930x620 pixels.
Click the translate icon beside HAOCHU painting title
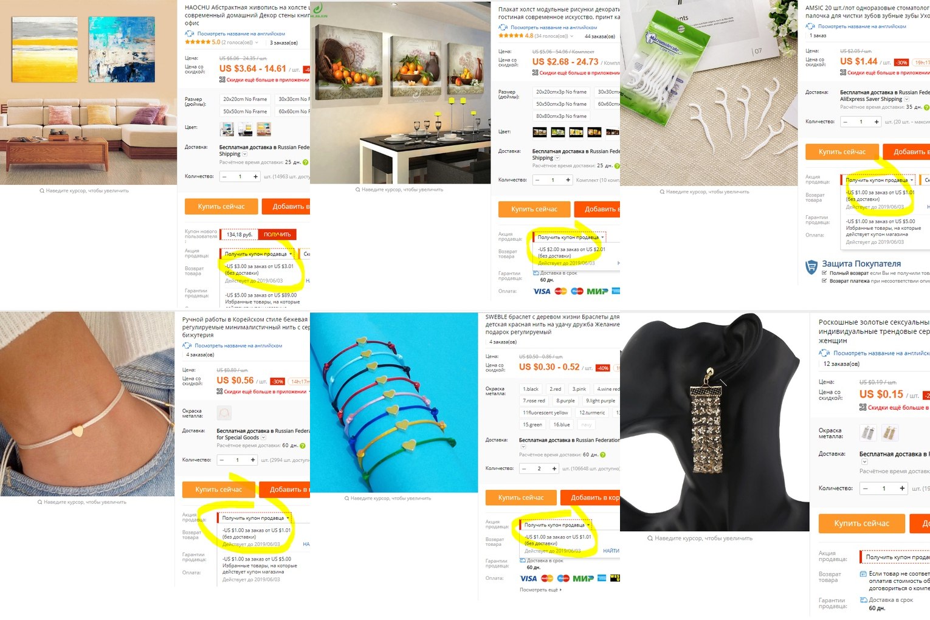tap(190, 34)
